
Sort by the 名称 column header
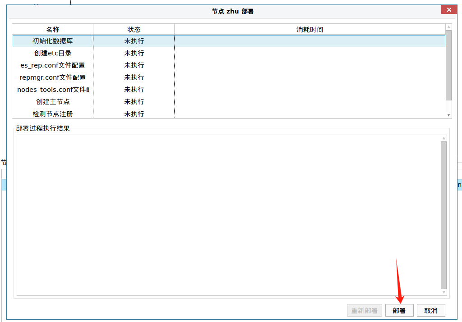[x=53, y=30]
